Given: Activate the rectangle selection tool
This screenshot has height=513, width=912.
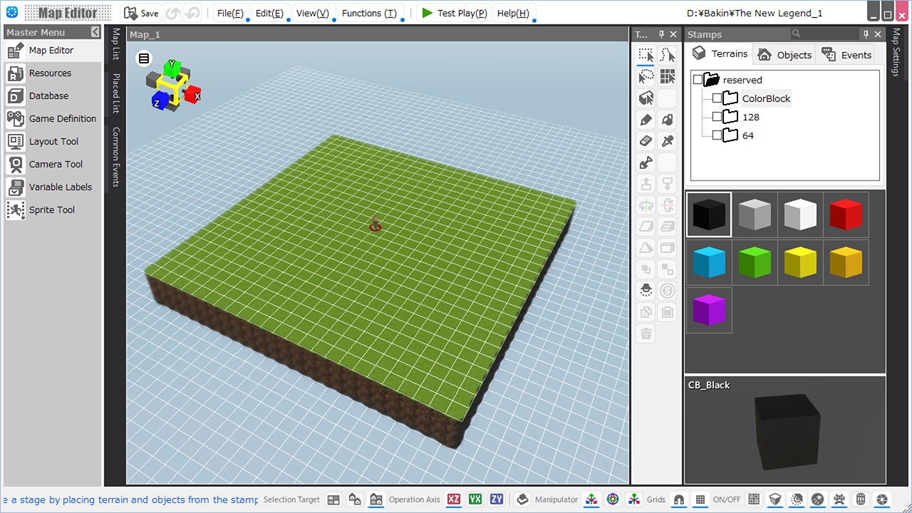Looking at the screenshot, I should [646, 56].
